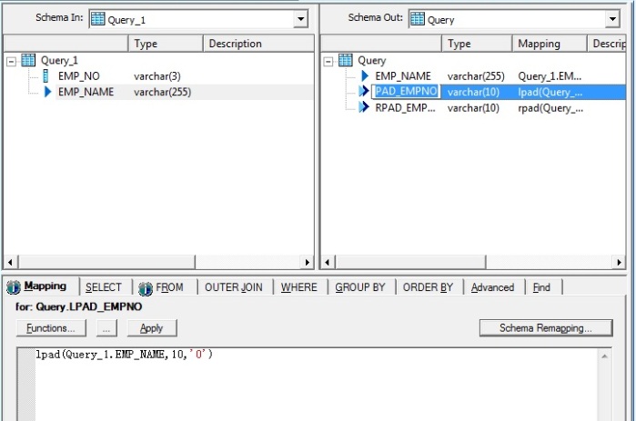The width and height of the screenshot is (636, 421).
Task: Click the Query table icon in Schema Out tree
Action: [345, 60]
